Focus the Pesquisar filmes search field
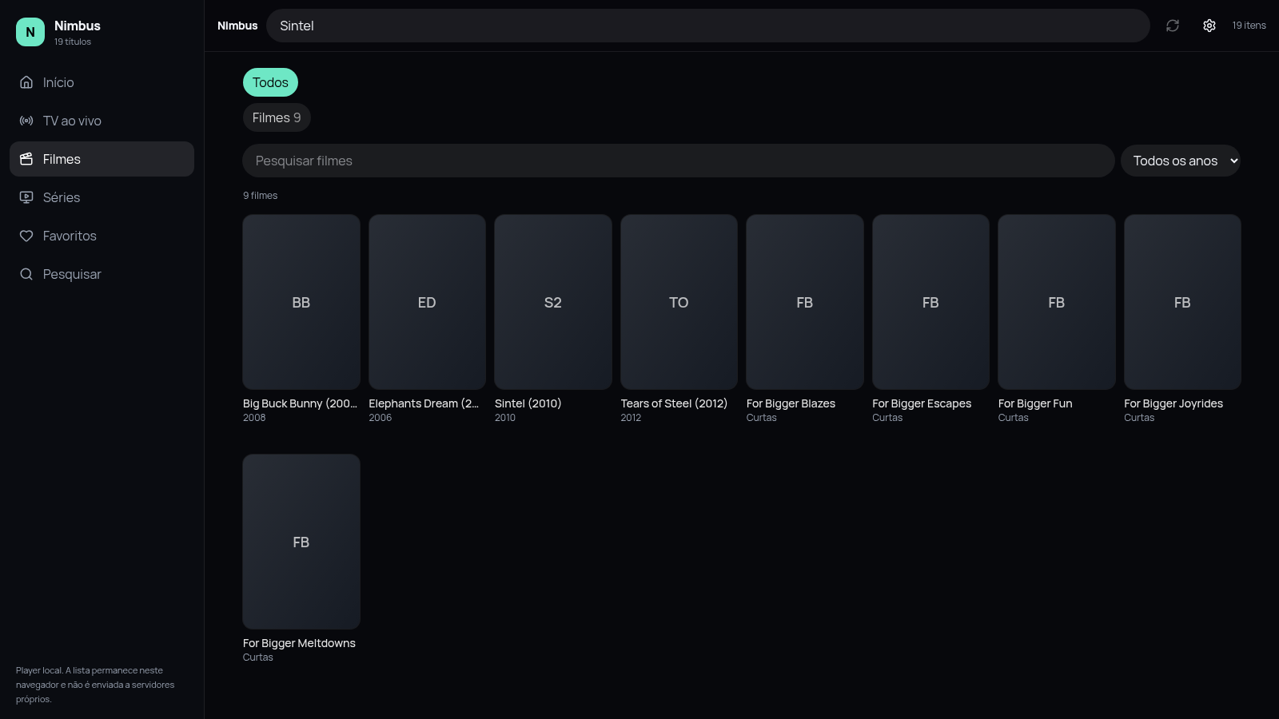This screenshot has height=719, width=1279. 678,161
